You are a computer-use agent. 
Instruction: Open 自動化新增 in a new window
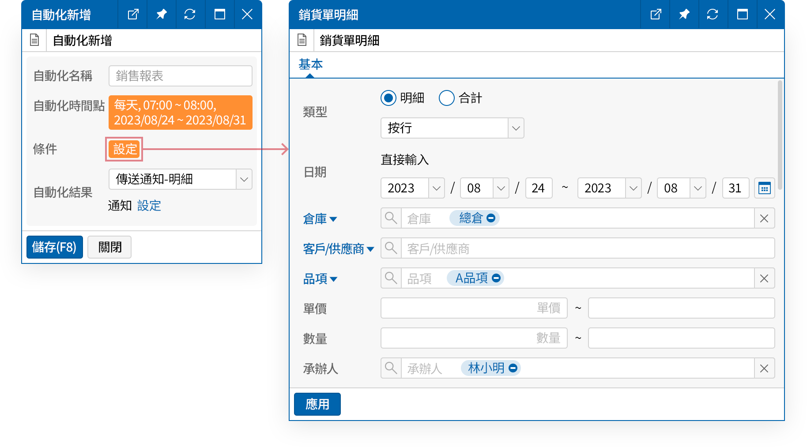click(x=133, y=14)
